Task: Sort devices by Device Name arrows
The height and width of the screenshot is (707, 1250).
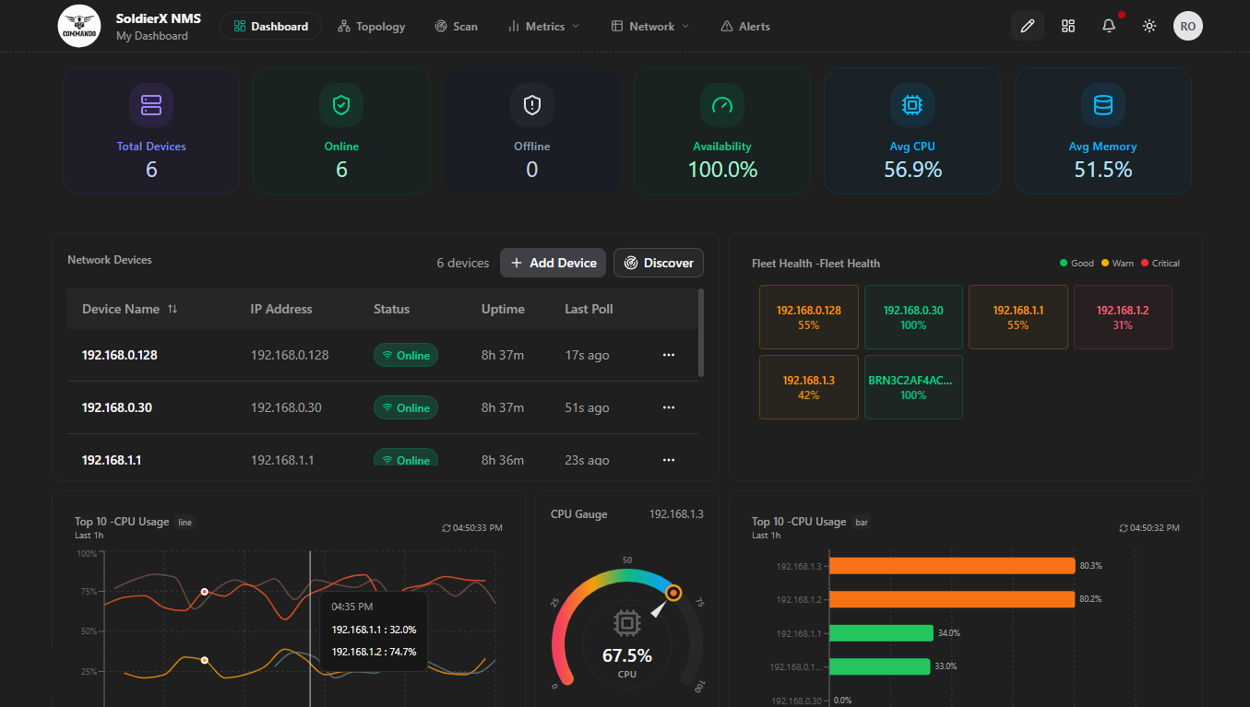Action: tap(173, 309)
